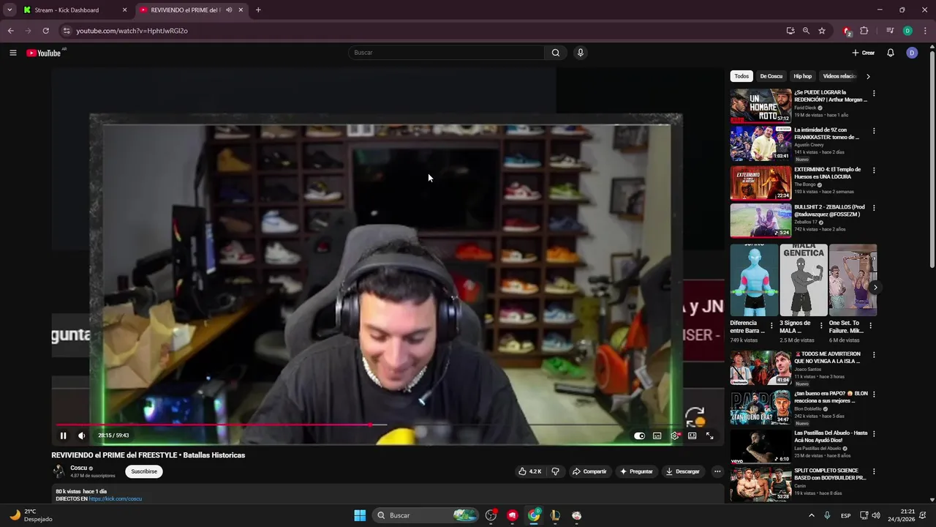Open options for SPLIT COMPLETO SCIENCE video
Viewport: 936px width, 527px height.
tap(874, 472)
